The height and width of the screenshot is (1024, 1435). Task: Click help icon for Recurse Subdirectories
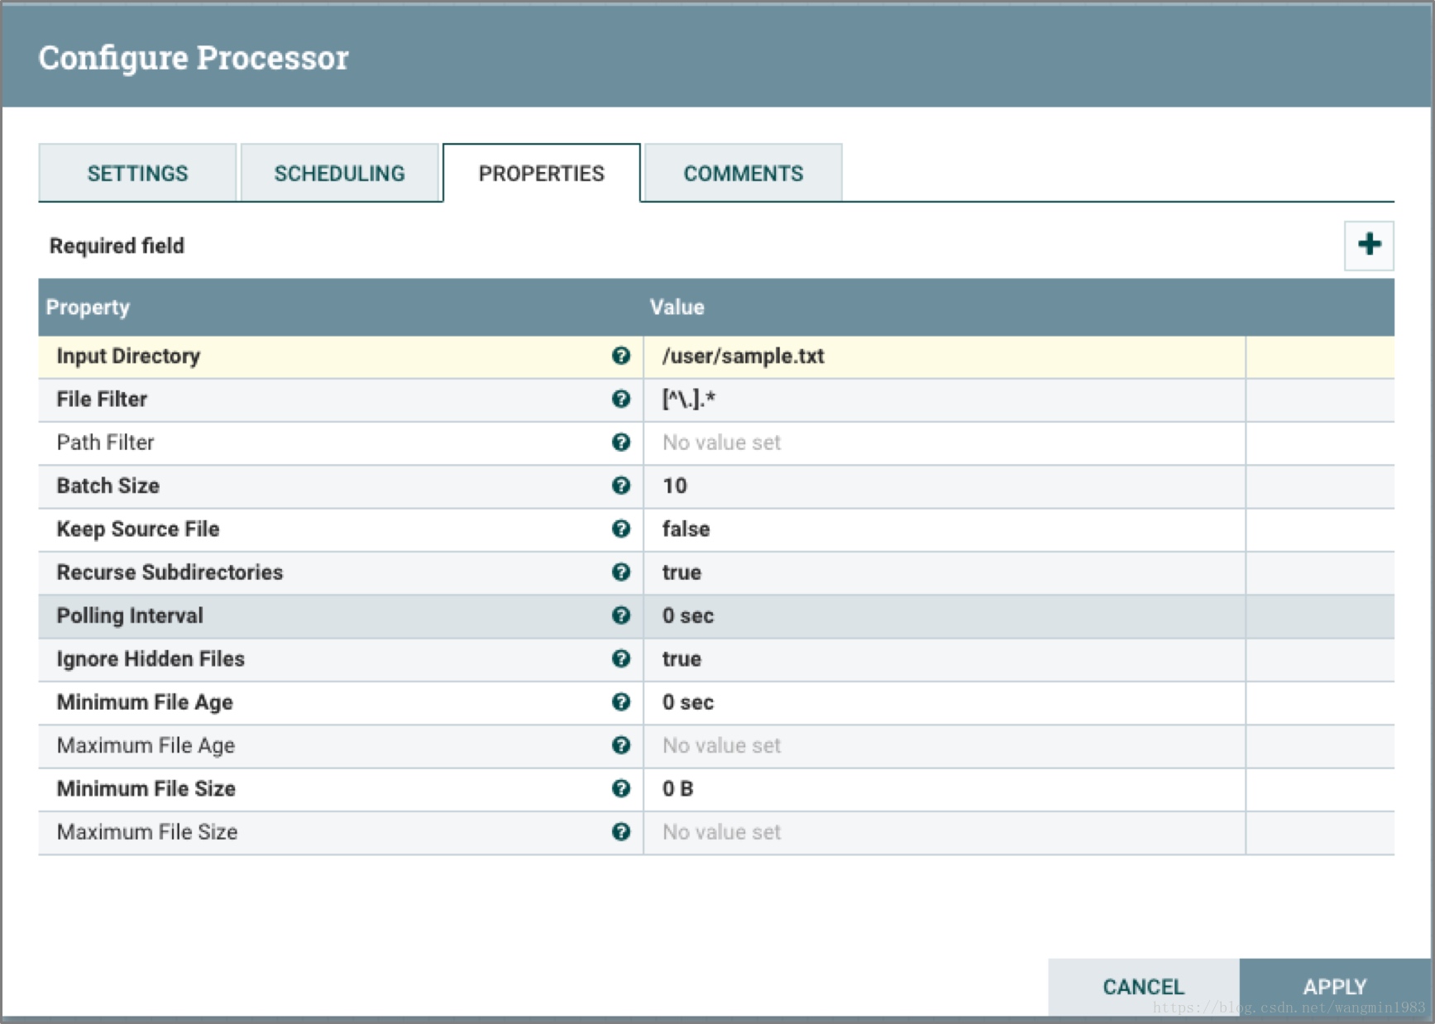pyautogui.click(x=621, y=572)
